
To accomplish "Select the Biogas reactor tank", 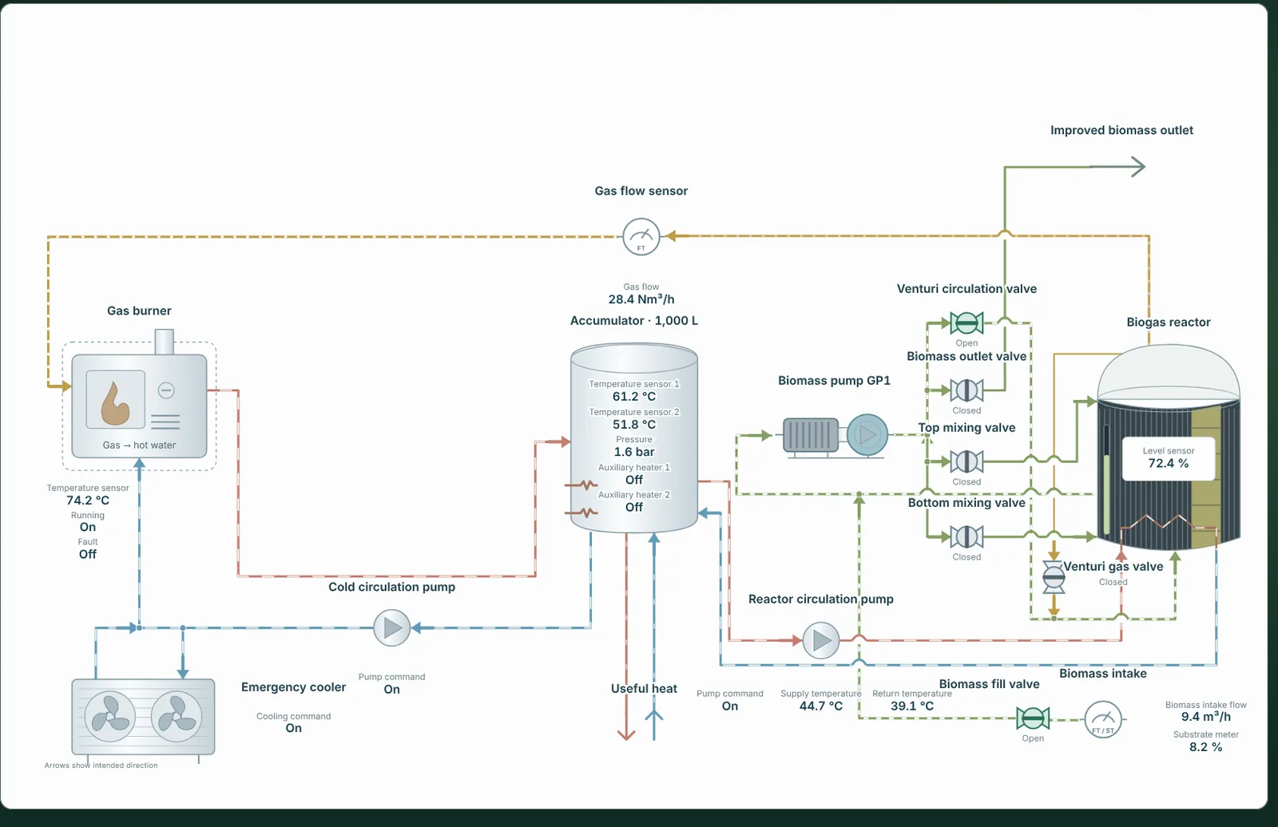I will [1169, 447].
